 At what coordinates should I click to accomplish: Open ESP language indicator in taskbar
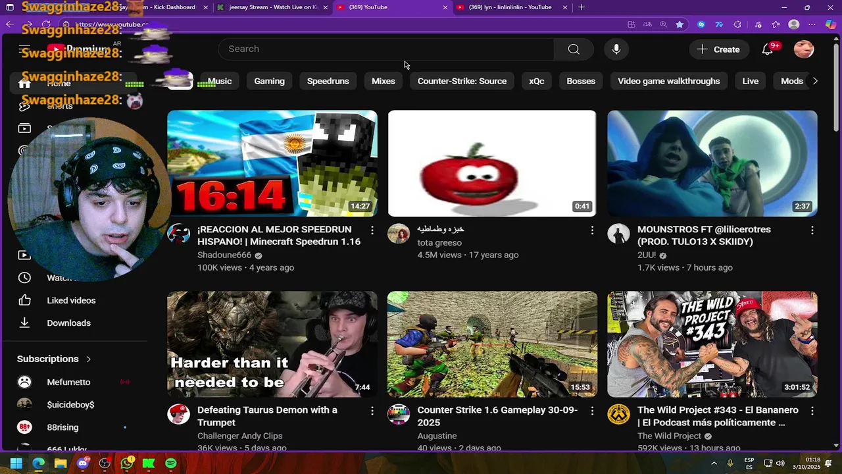click(749, 463)
